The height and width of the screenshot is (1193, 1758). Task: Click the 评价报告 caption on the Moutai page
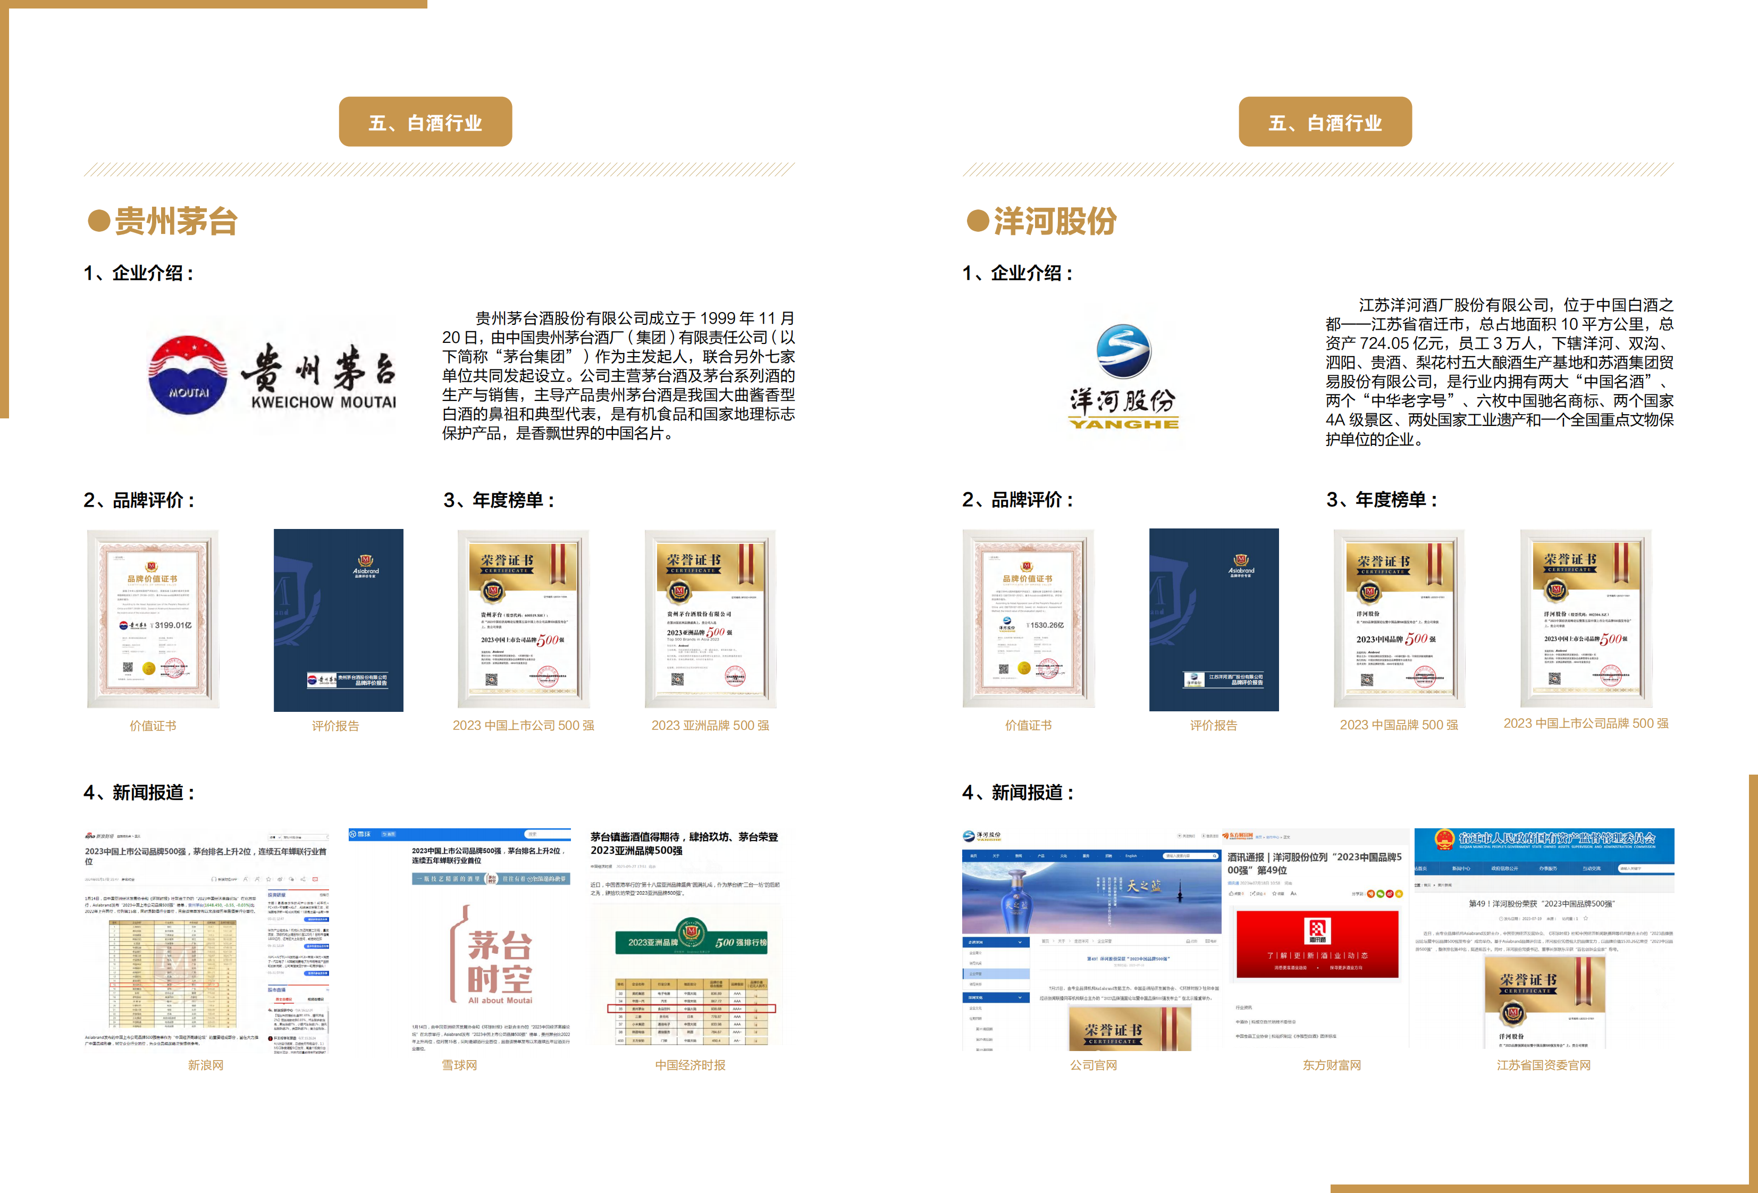pyautogui.click(x=335, y=726)
